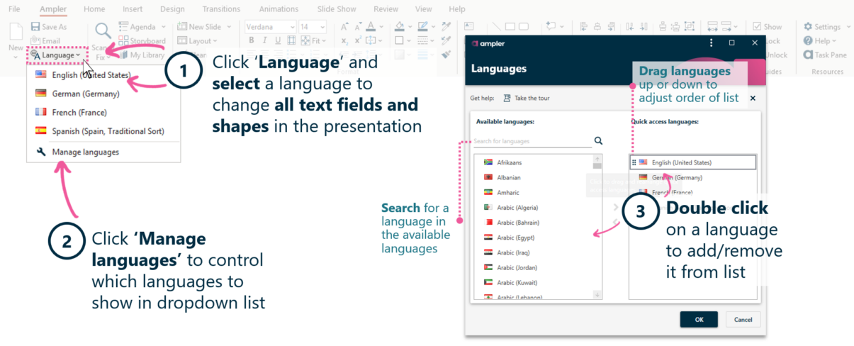
Task: Click the search magnifier in Languages dialog
Action: click(598, 141)
